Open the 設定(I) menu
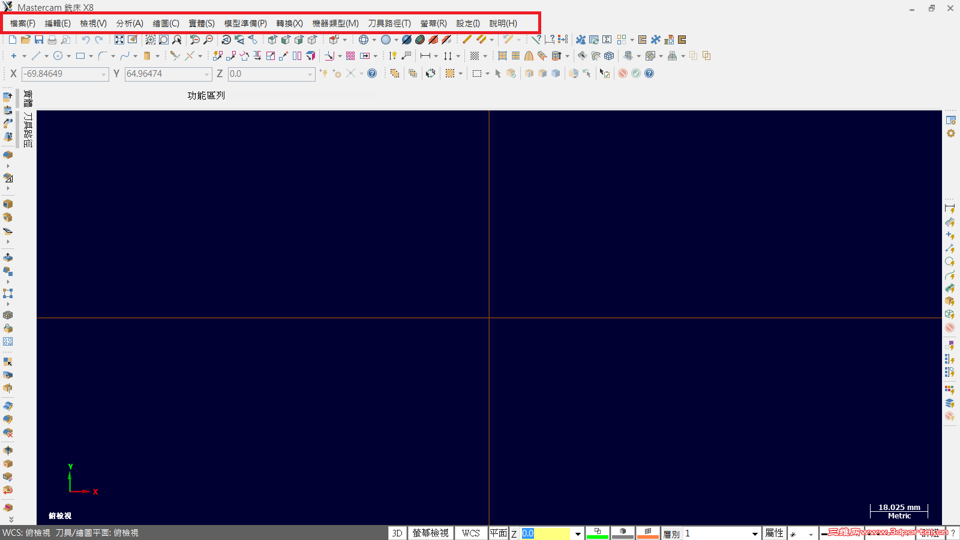The width and height of the screenshot is (960, 540). pyautogui.click(x=468, y=23)
